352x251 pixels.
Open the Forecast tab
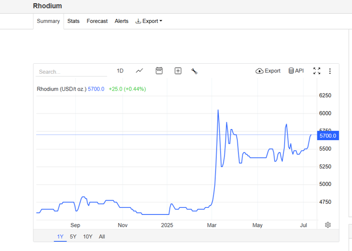coord(97,21)
